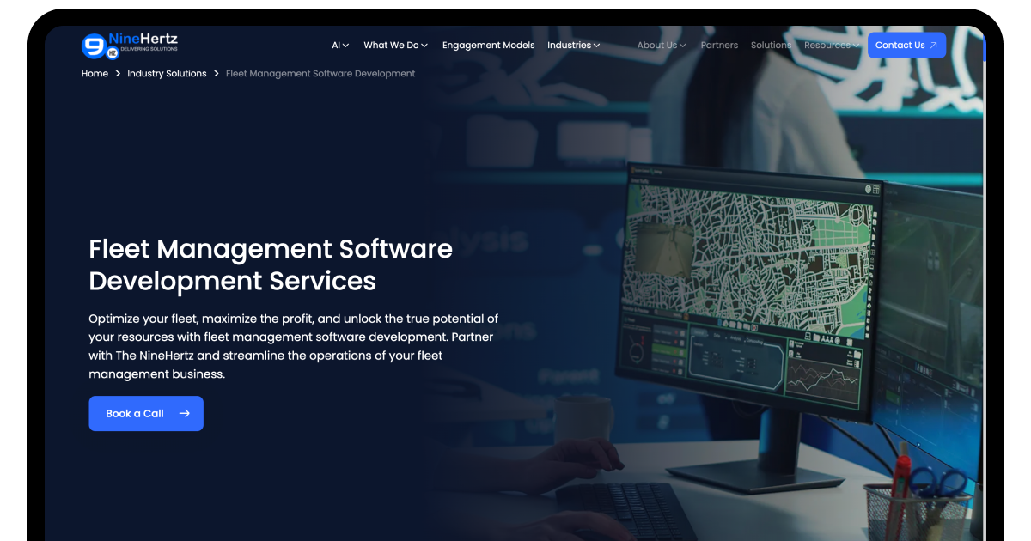Viewport: 1031px width, 541px height.
Task: Click the Fleet Management Software Development breadcrumb
Action: pyautogui.click(x=320, y=74)
